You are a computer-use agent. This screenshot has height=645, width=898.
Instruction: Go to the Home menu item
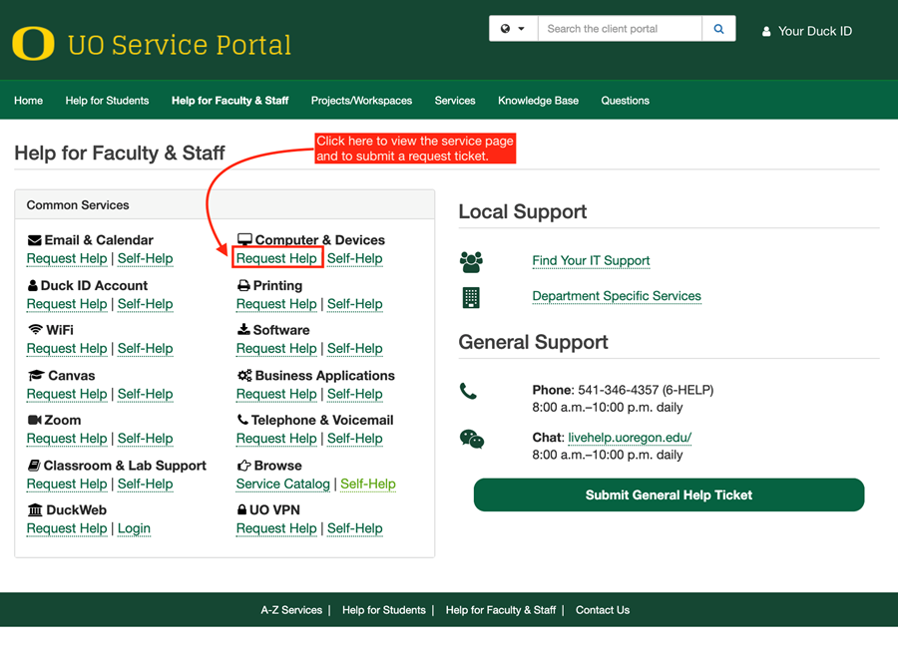pyautogui.click(x=29, y=100)
